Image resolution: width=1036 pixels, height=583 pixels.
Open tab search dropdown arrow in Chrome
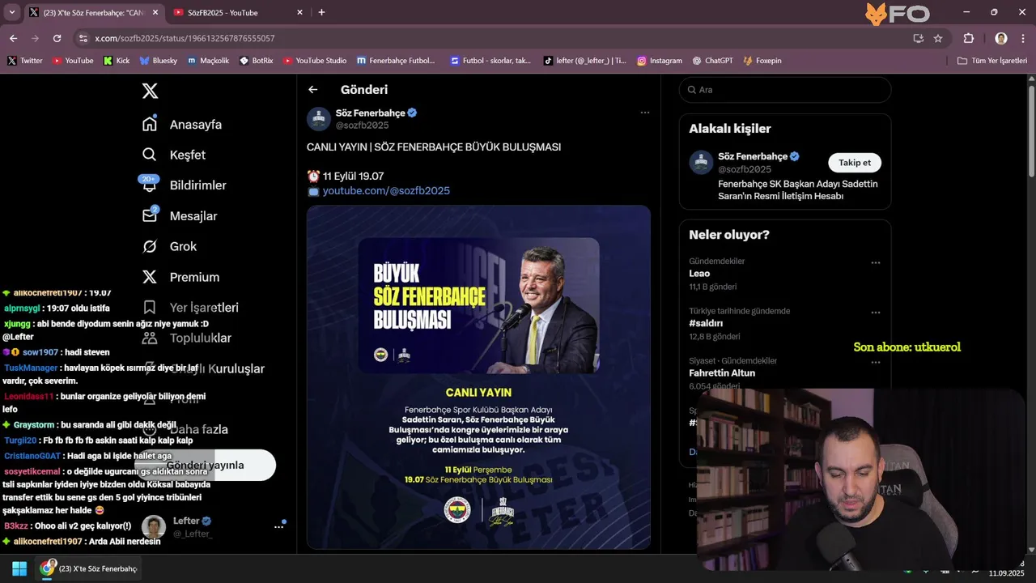click(x=11, y=12)
